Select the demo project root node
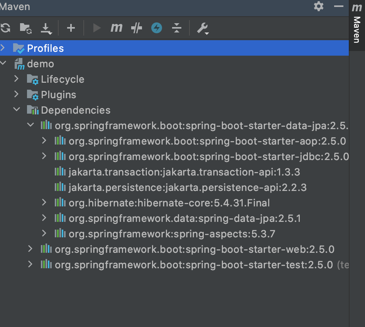365x327 pixels. pos(40,63)
